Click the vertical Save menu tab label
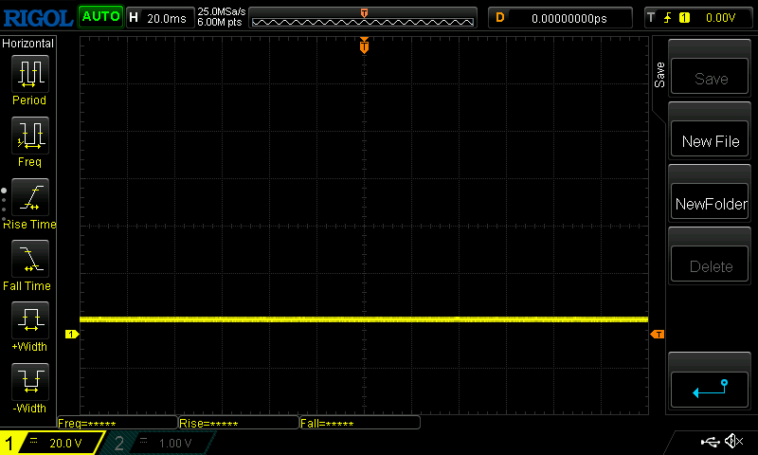 tap(659, 75)
